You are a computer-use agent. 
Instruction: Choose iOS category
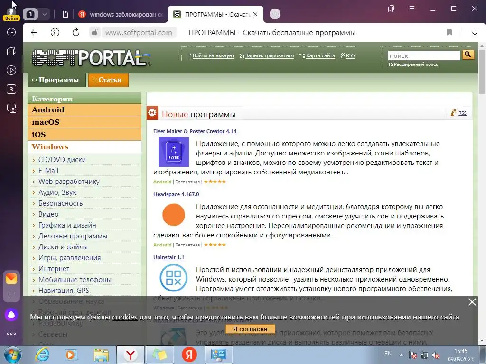pos(84,135)
